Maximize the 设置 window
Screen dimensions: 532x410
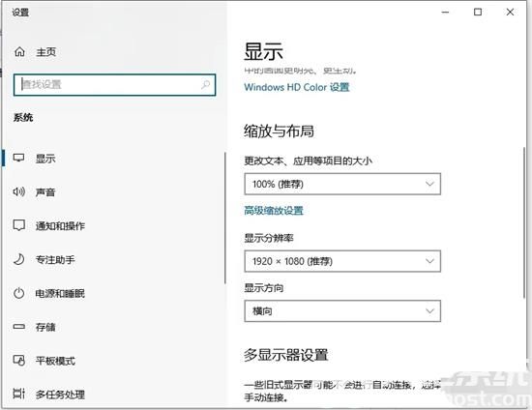[x=478, y=13]
